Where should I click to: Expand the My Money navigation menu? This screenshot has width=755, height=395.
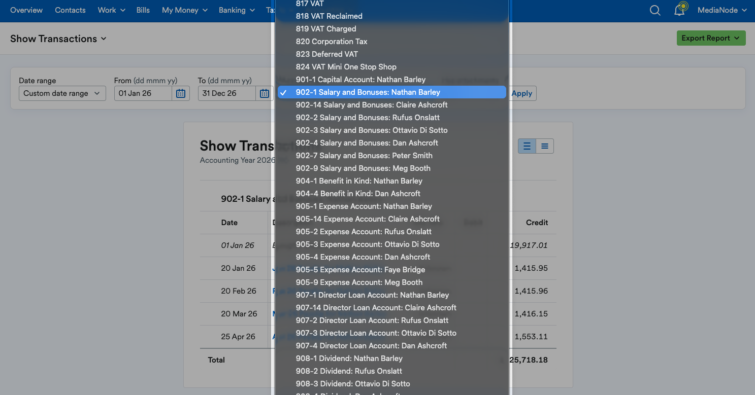coord(185,10)
